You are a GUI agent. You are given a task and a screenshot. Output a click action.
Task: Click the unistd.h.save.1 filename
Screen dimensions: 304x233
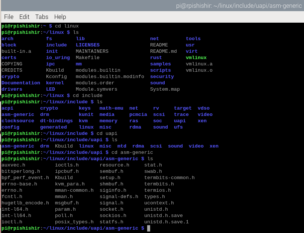point(166,222)
